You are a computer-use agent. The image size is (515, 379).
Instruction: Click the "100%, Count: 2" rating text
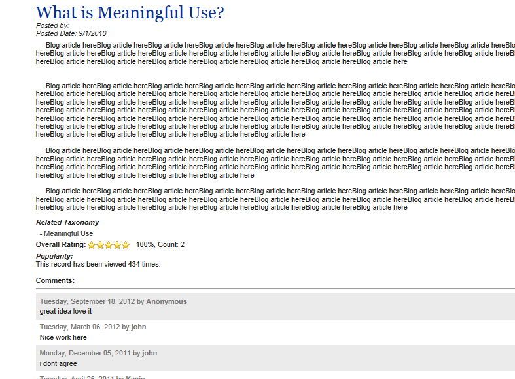point(160,245)
